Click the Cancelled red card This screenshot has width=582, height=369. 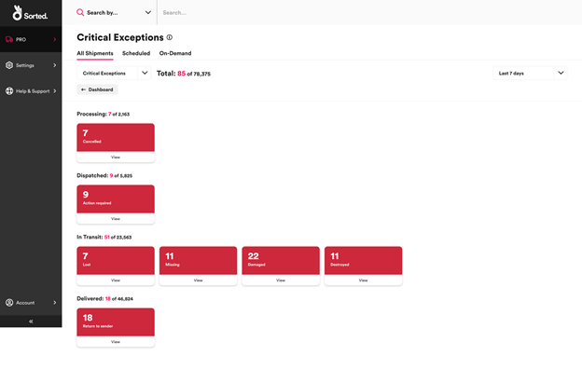[x=116, y=138]
